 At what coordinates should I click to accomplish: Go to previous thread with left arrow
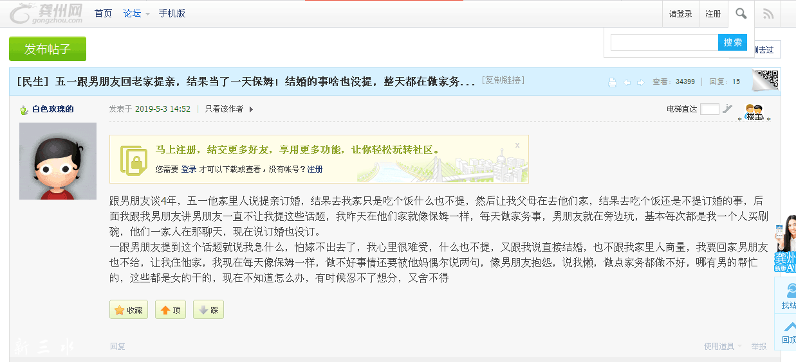[x=627, y=82]
